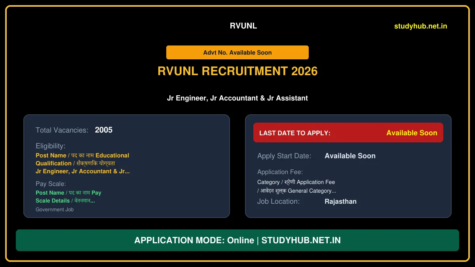The height and width of the screenshot is (267, 475).
Task: Click the green APPLICATION MODE: Online banner
Action: (x=237, y=240)
